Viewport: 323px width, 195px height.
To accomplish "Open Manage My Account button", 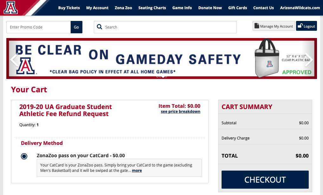I will pyautogui.click(x=274, y=26).
